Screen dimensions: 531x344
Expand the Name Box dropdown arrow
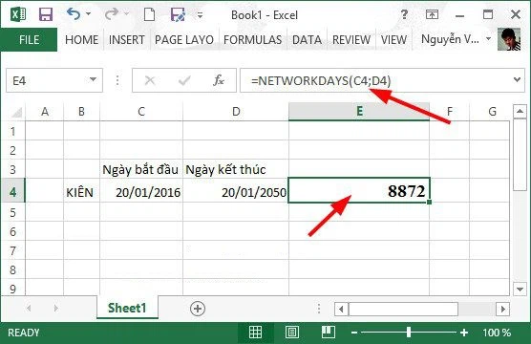click(x=93, y=80)
